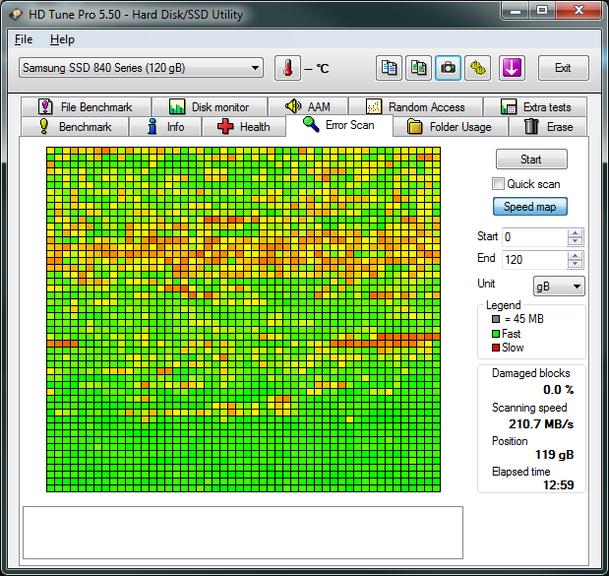Click the Error Scan magnifier icon
The height and width of the screenshot is (576, 609).
(311, 124)
